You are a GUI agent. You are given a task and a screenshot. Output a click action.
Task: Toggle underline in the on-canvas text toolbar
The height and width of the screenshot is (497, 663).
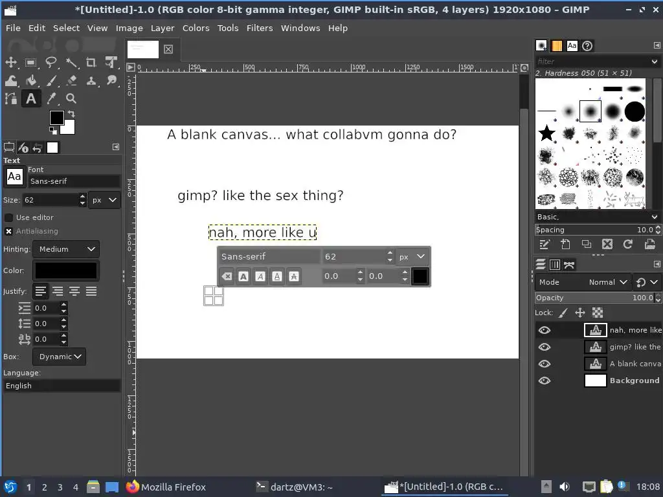point(277,276)
